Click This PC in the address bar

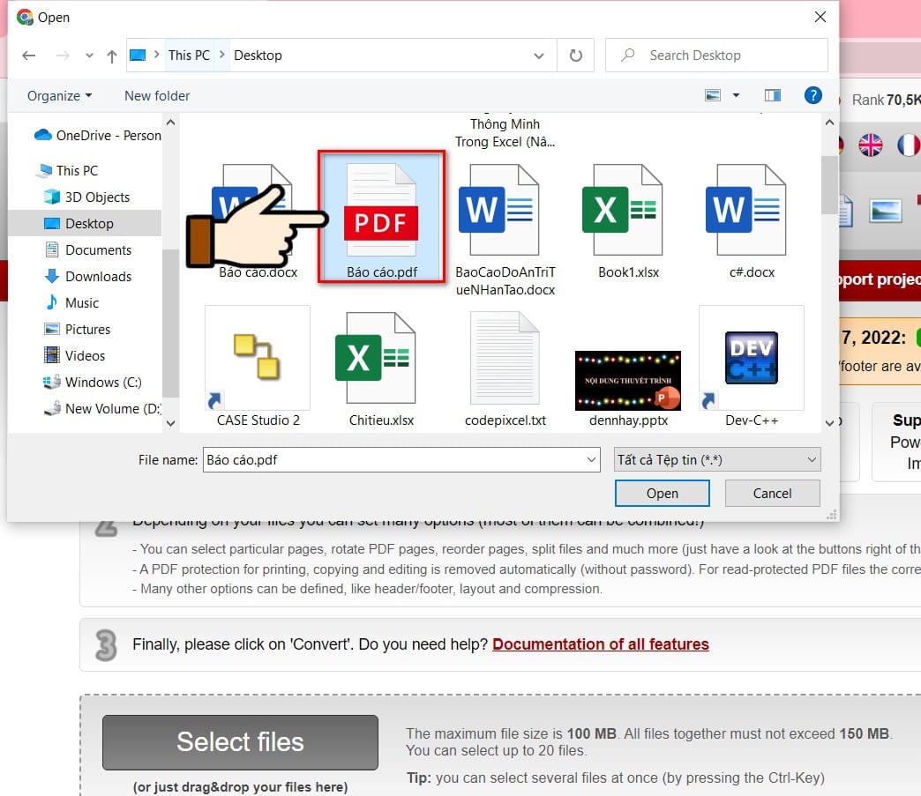pyautogui.click(x=189, y=56)
